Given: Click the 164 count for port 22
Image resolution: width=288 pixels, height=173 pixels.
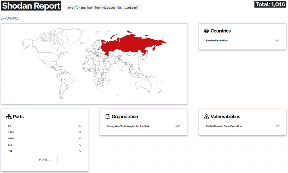Looking at the screenshot, I should pos(79,126).
